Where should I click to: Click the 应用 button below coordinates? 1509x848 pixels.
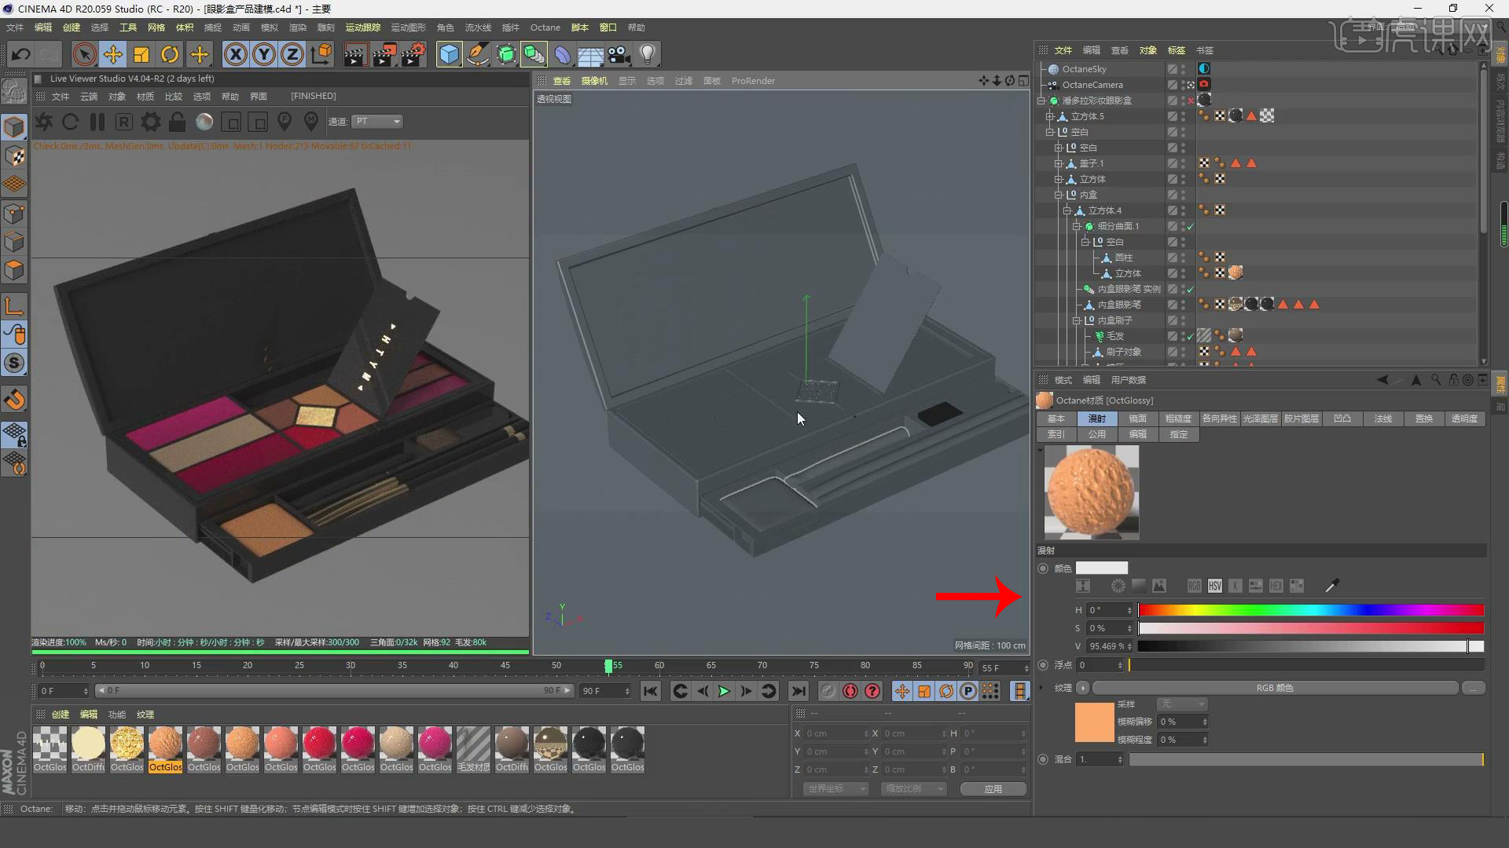point(993,788)
